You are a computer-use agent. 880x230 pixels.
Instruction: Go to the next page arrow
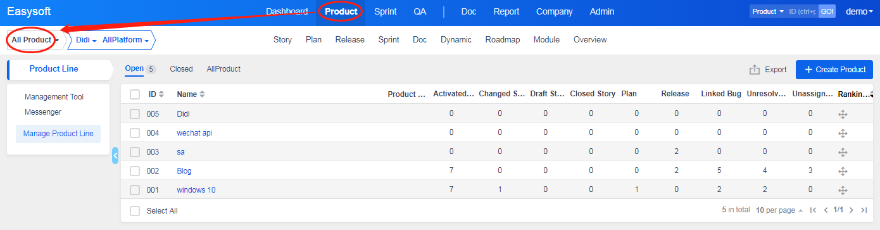click(x=852, y=210)
